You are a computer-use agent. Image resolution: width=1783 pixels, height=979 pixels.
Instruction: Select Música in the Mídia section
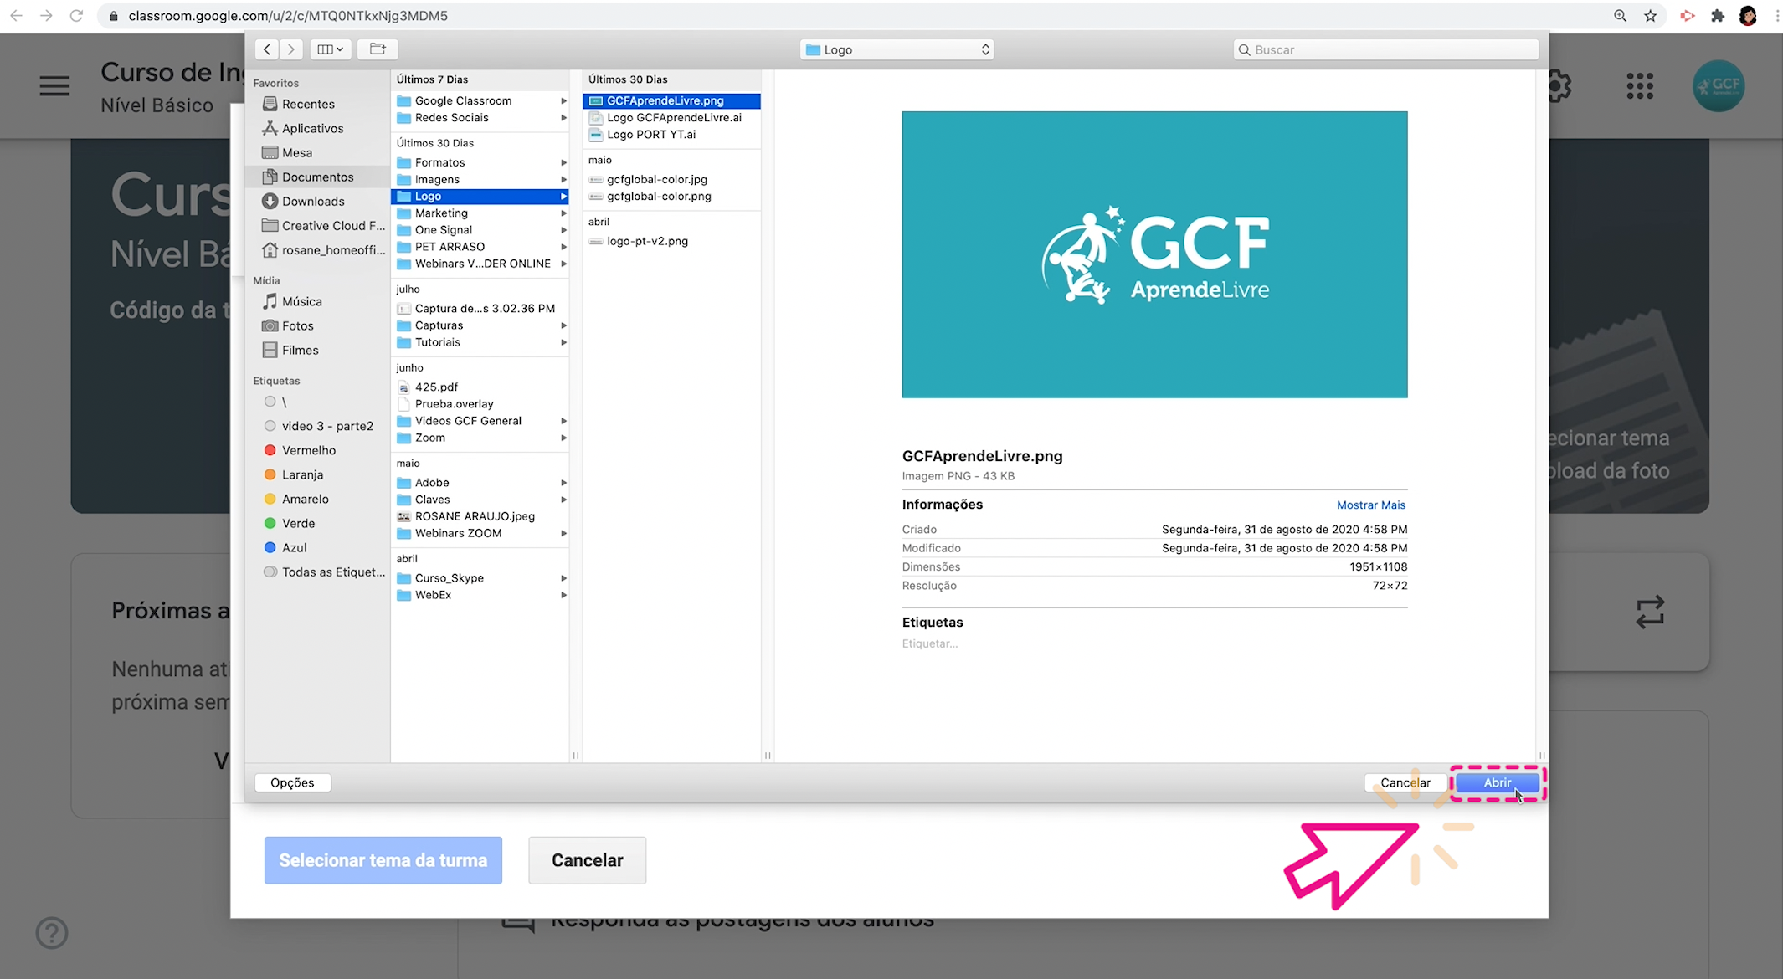click(301, 301)
